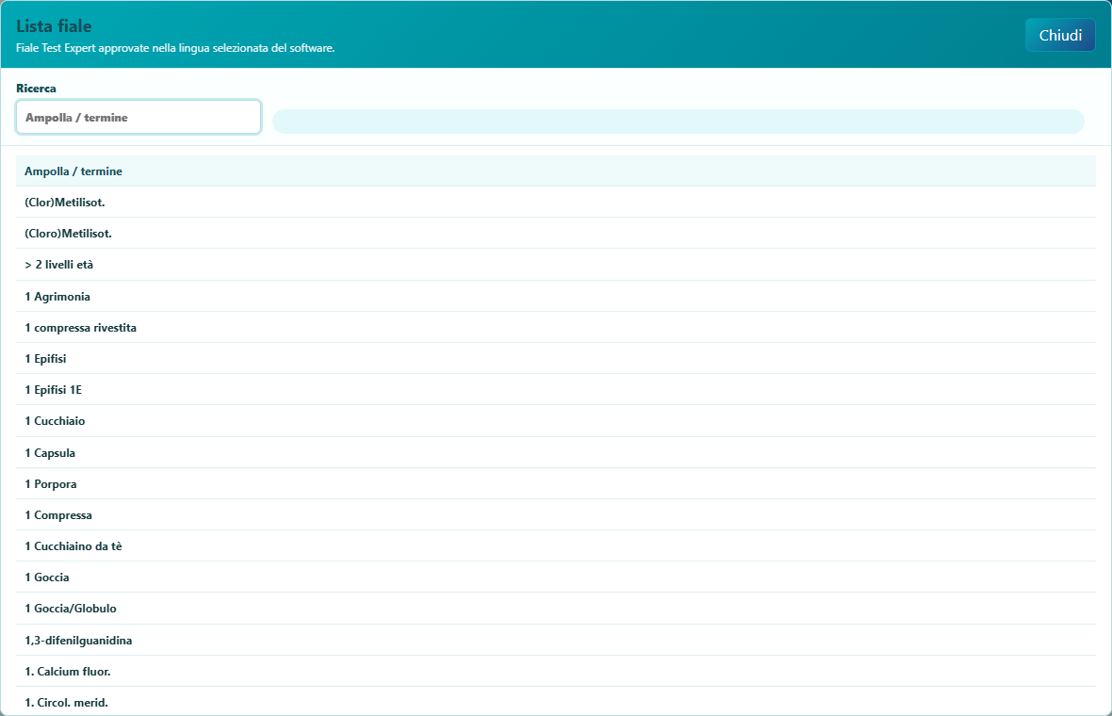Choose 1. Calcium fluor. entry
The image size is (1112, 716).
(556, 672)
